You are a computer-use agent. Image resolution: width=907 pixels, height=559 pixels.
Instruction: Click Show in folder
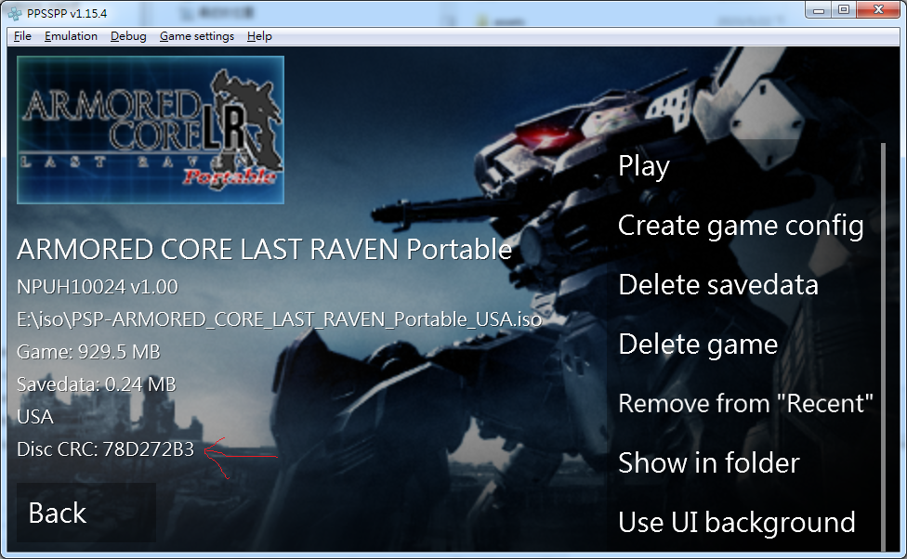708,462
